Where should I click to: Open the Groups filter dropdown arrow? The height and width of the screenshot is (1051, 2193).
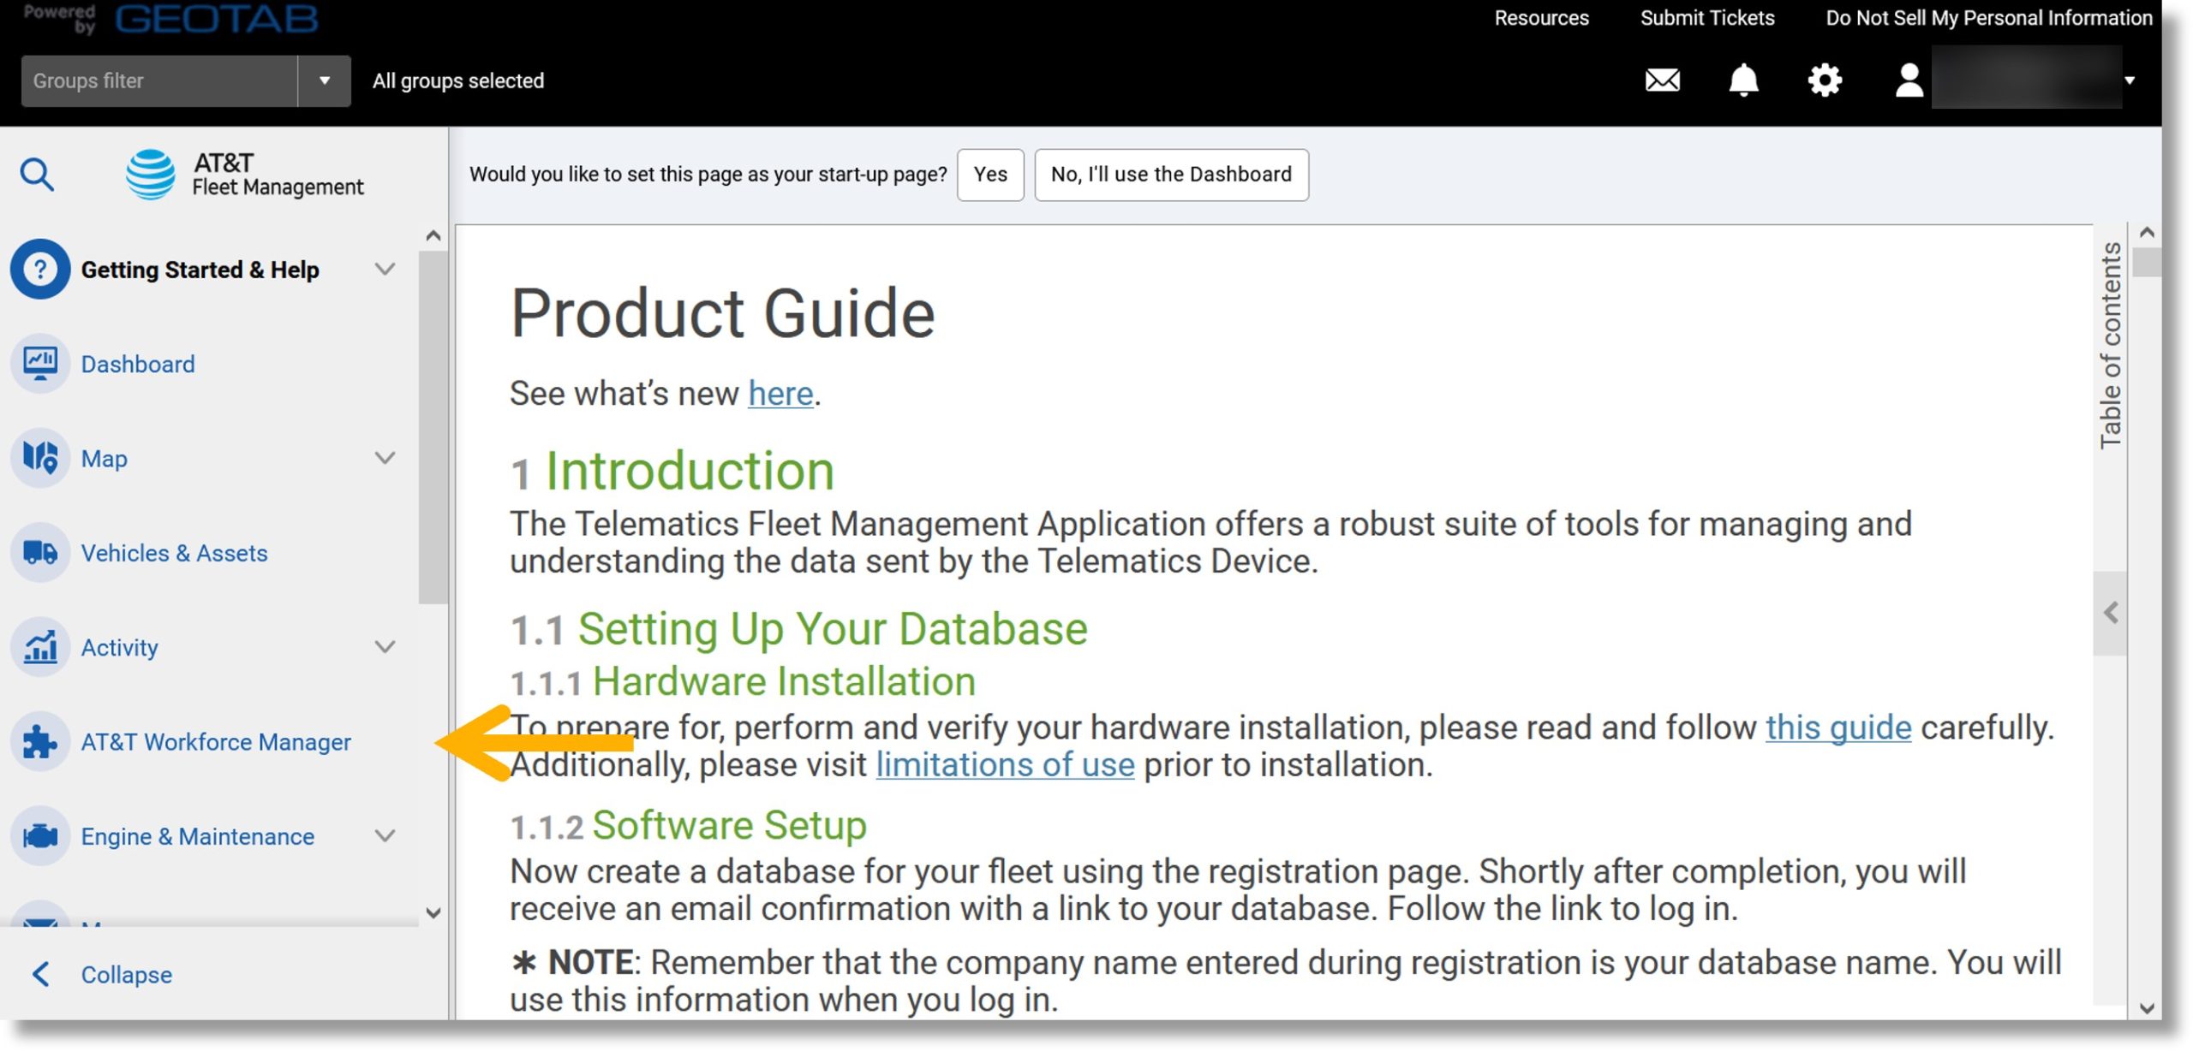pos(325,80)
